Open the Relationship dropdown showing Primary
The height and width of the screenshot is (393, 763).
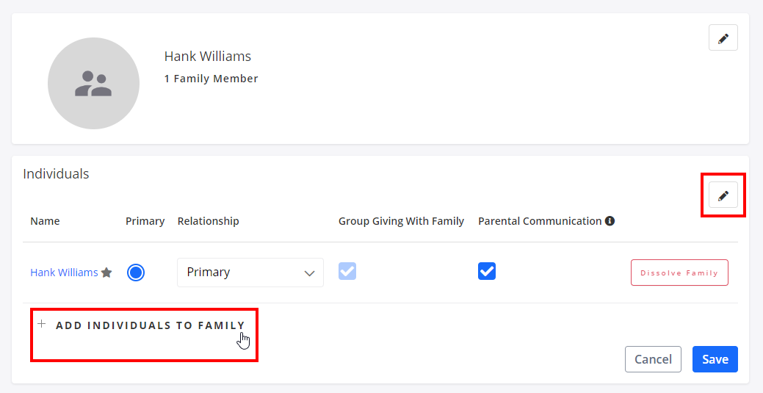(x=250, y=273)
